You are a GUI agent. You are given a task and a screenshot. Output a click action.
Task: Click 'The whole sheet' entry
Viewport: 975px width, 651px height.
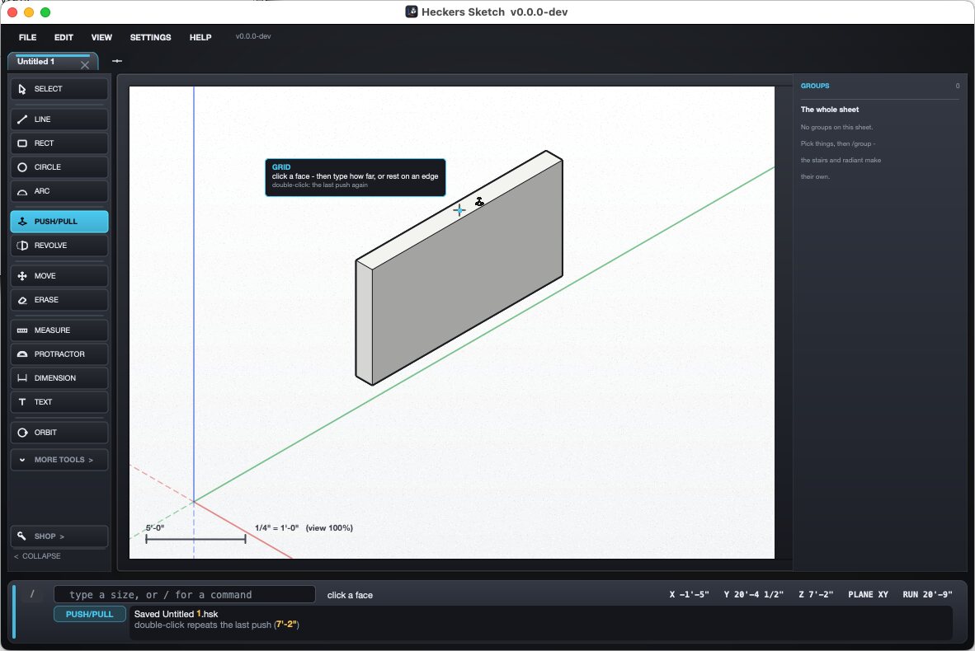click(830, 110)
